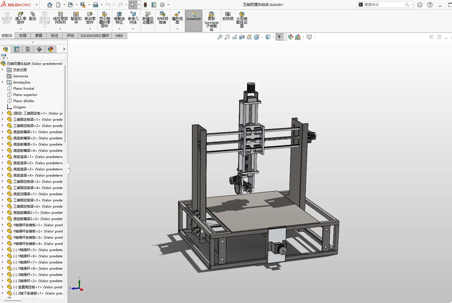The height and width of the screenshot is (303, 452).
Task: Open dropdown arrow under 插入零部件
Action: (x=21, y=29)
